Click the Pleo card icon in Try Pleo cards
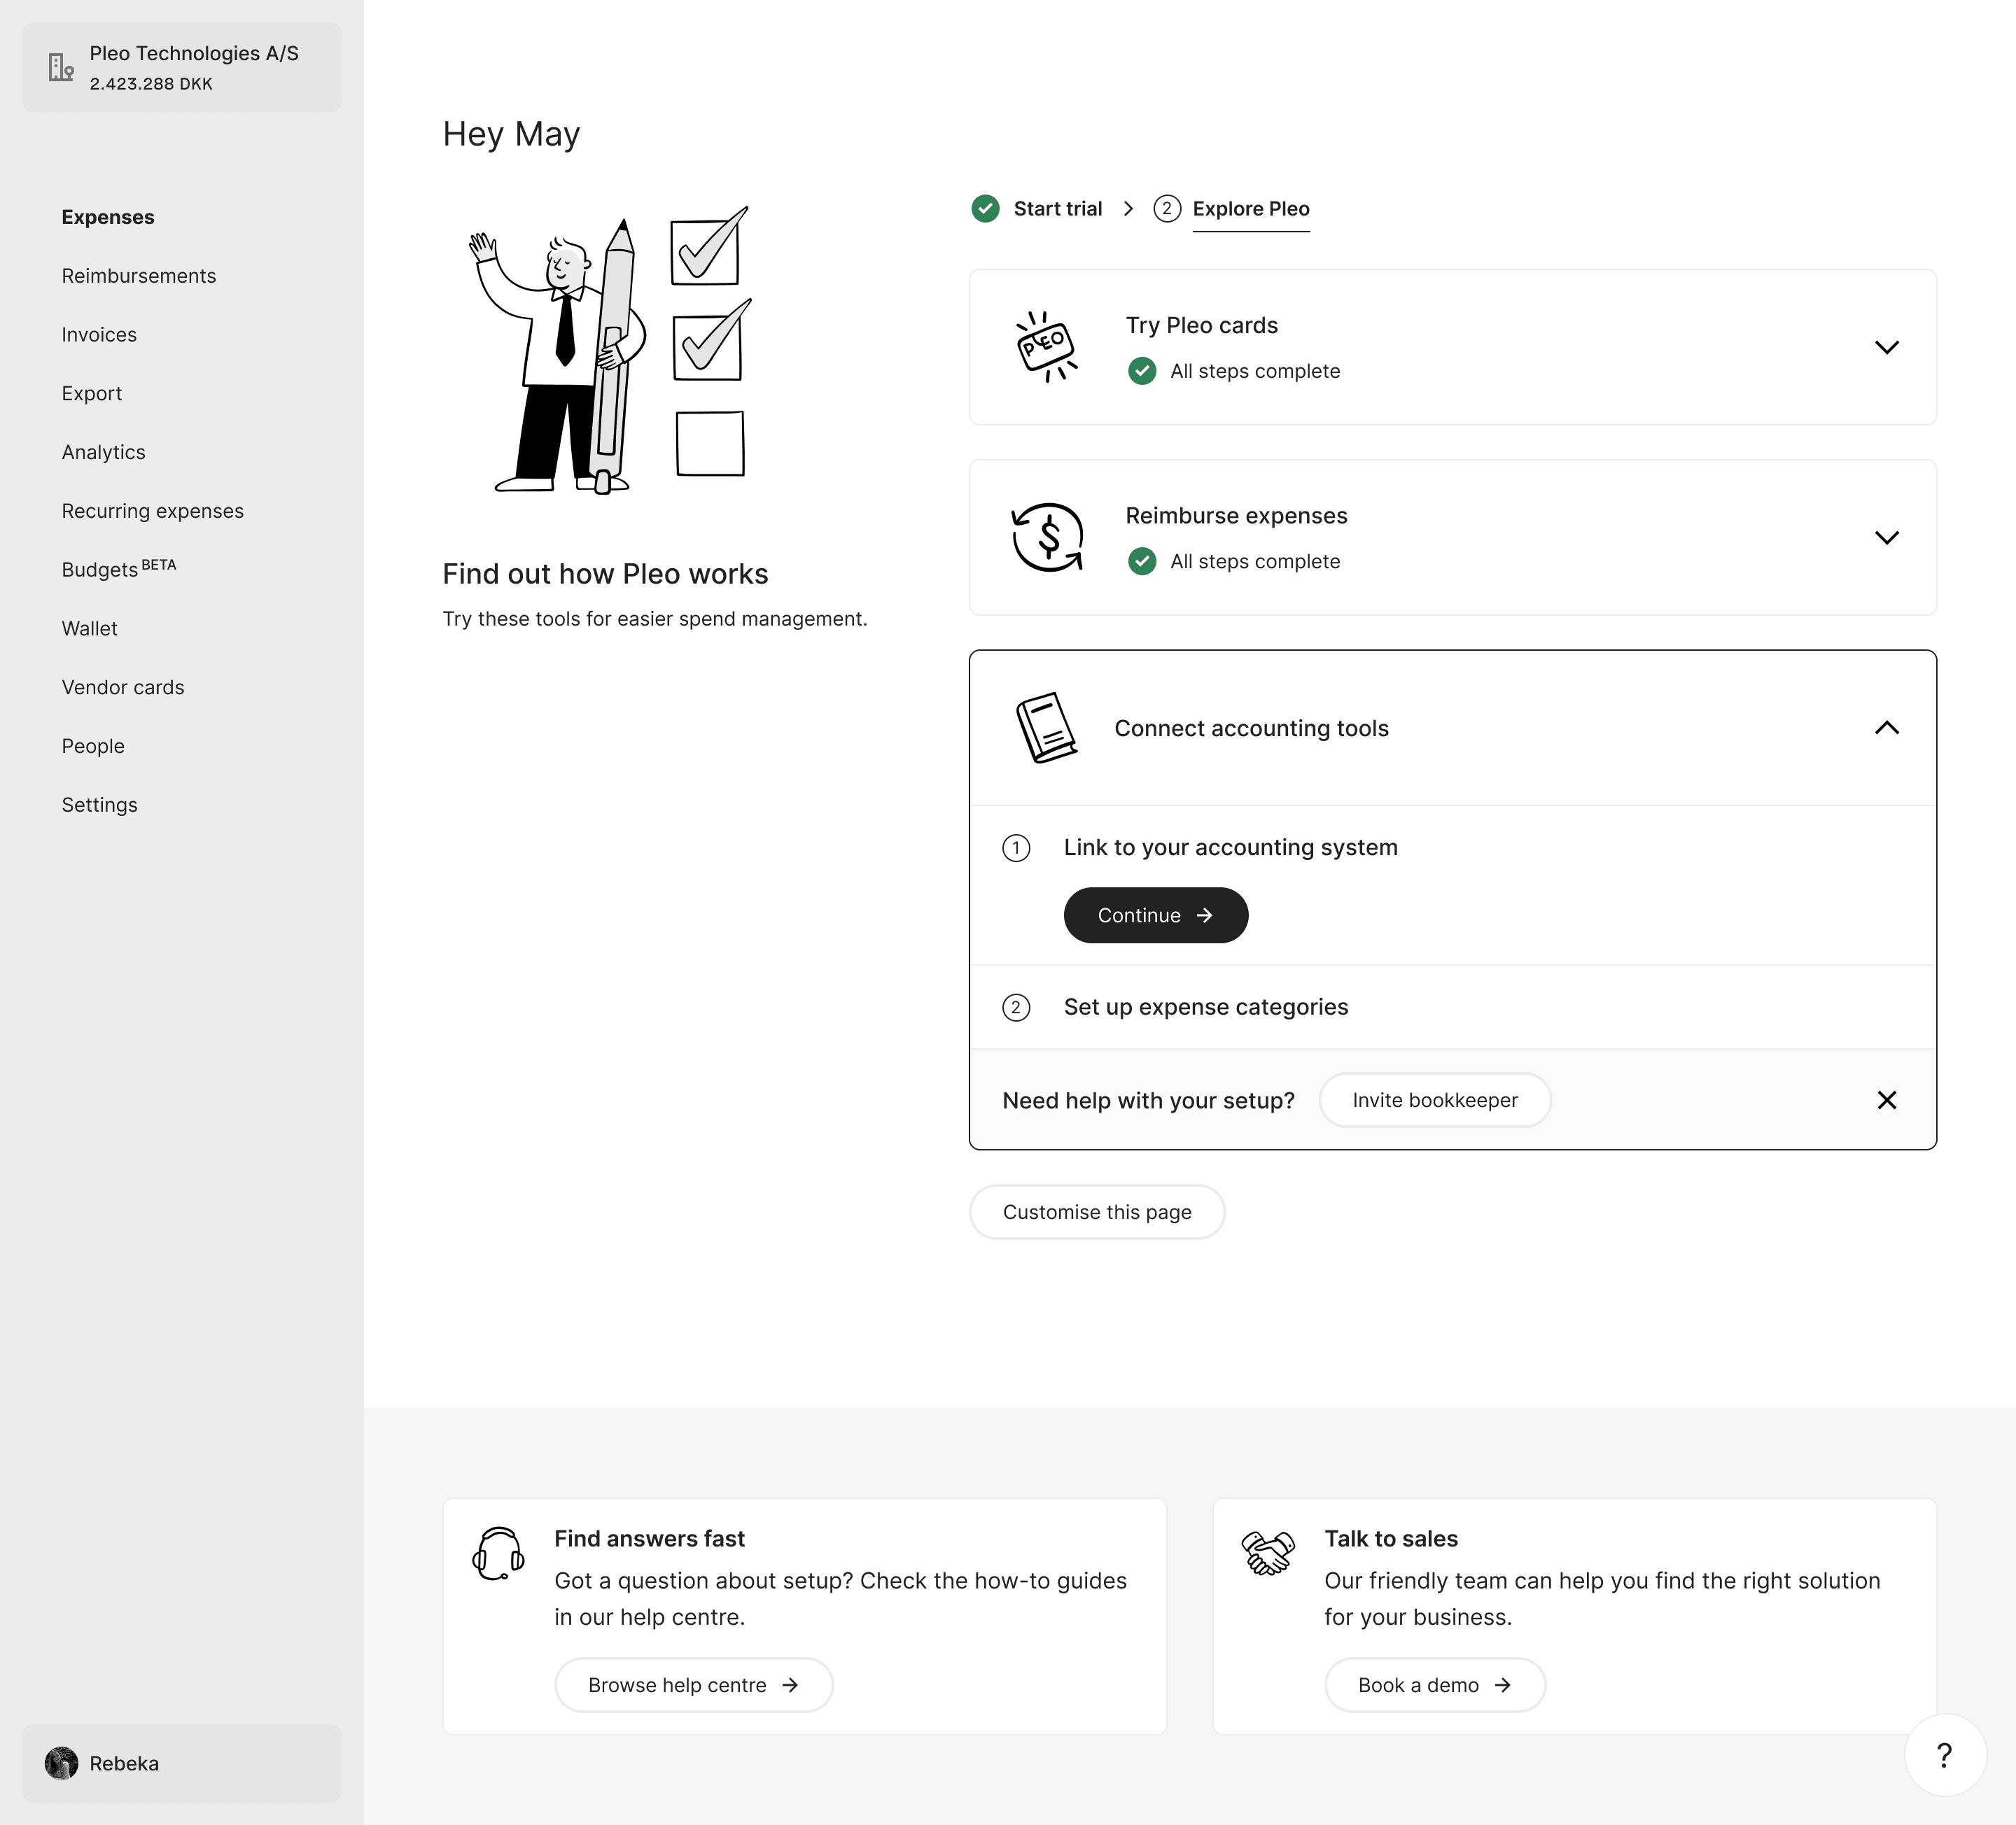 (1046, 347)
